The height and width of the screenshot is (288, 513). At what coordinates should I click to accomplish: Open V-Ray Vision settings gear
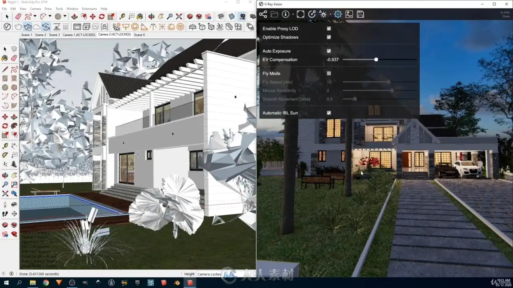pyautogui.click(x=338, y=14)
